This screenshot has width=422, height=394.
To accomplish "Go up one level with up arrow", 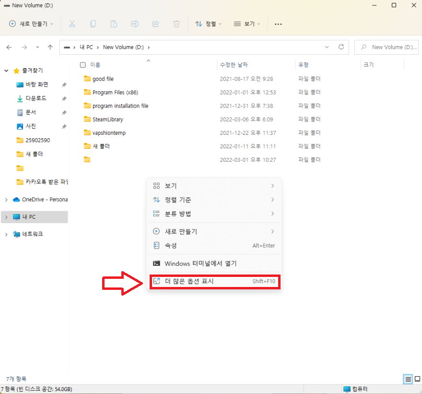I will [50, 48].
